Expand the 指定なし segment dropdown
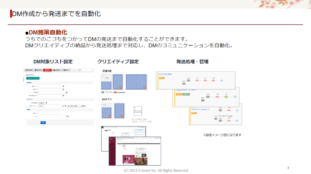The width and height of the screenshot is (311, 174). click(x=50, y=106)
